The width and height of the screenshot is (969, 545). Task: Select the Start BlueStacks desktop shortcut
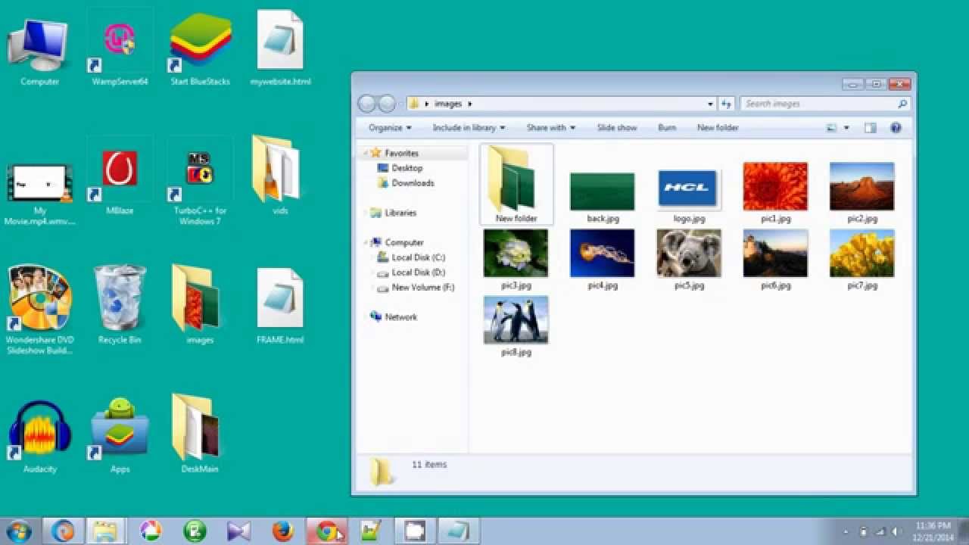[x=200, y=49]
